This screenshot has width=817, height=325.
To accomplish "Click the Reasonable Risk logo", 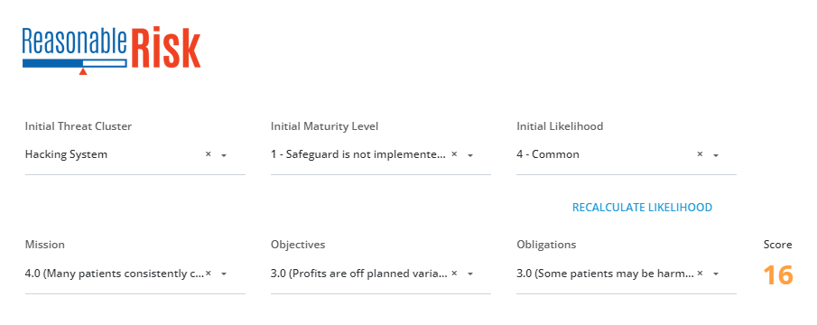I will [x=112, y=51].
